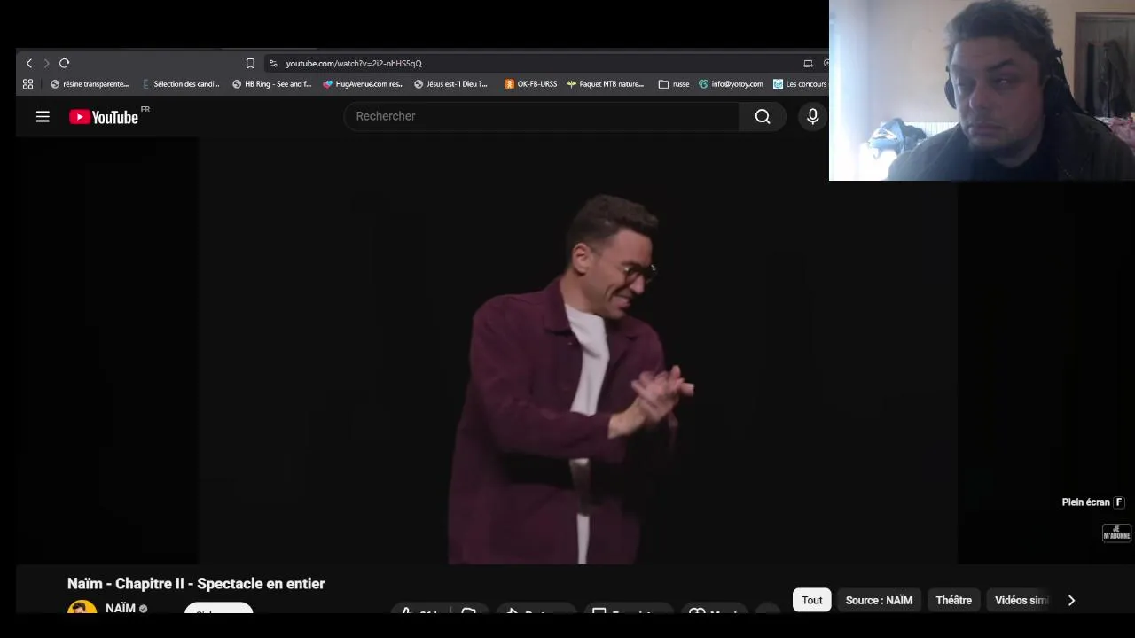Open site info icon beside URL

[273, 63]
